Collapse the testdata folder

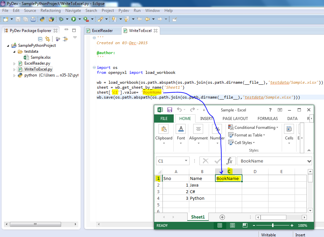tap(14, 51)
